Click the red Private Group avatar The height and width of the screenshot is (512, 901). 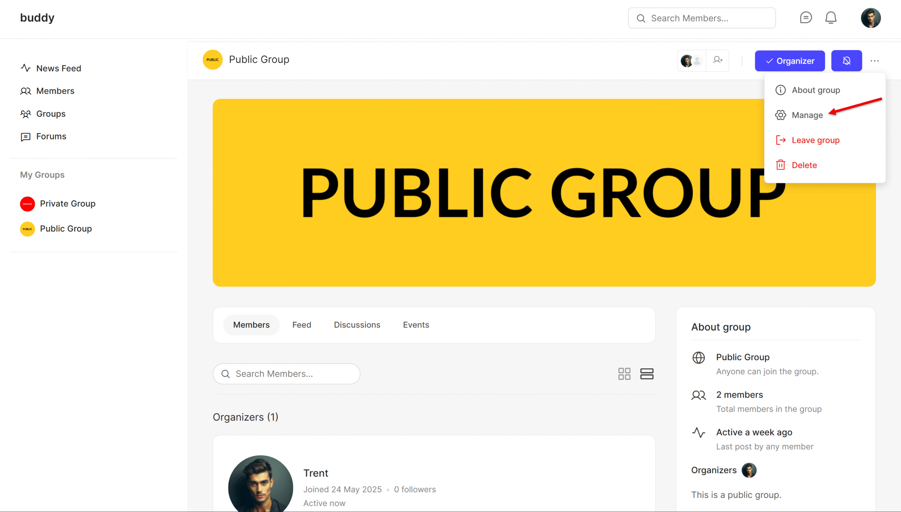(x=27, y=204)
